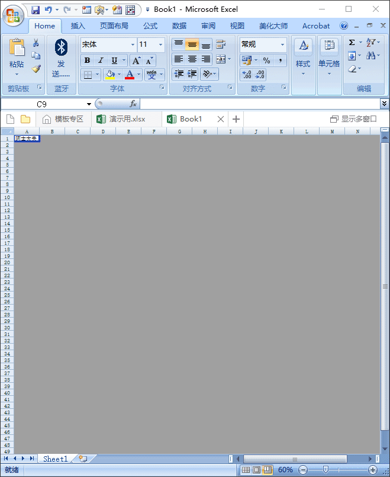
Task: Decrease indent
Action: click(x=179, y=74)
